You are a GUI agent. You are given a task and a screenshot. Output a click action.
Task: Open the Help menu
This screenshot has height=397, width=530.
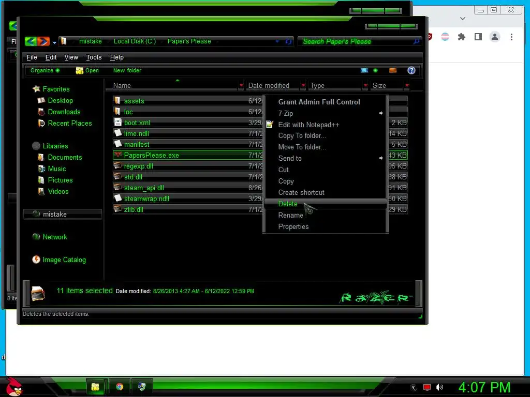click(x=117, y=57)
